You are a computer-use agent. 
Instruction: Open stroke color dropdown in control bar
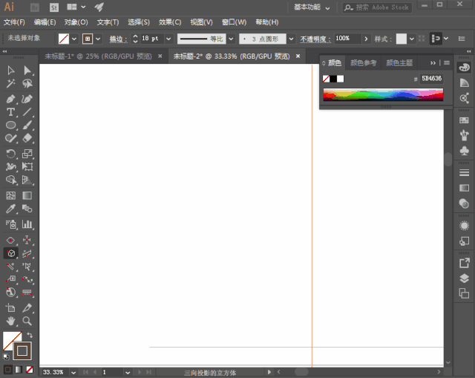point(98,39)
